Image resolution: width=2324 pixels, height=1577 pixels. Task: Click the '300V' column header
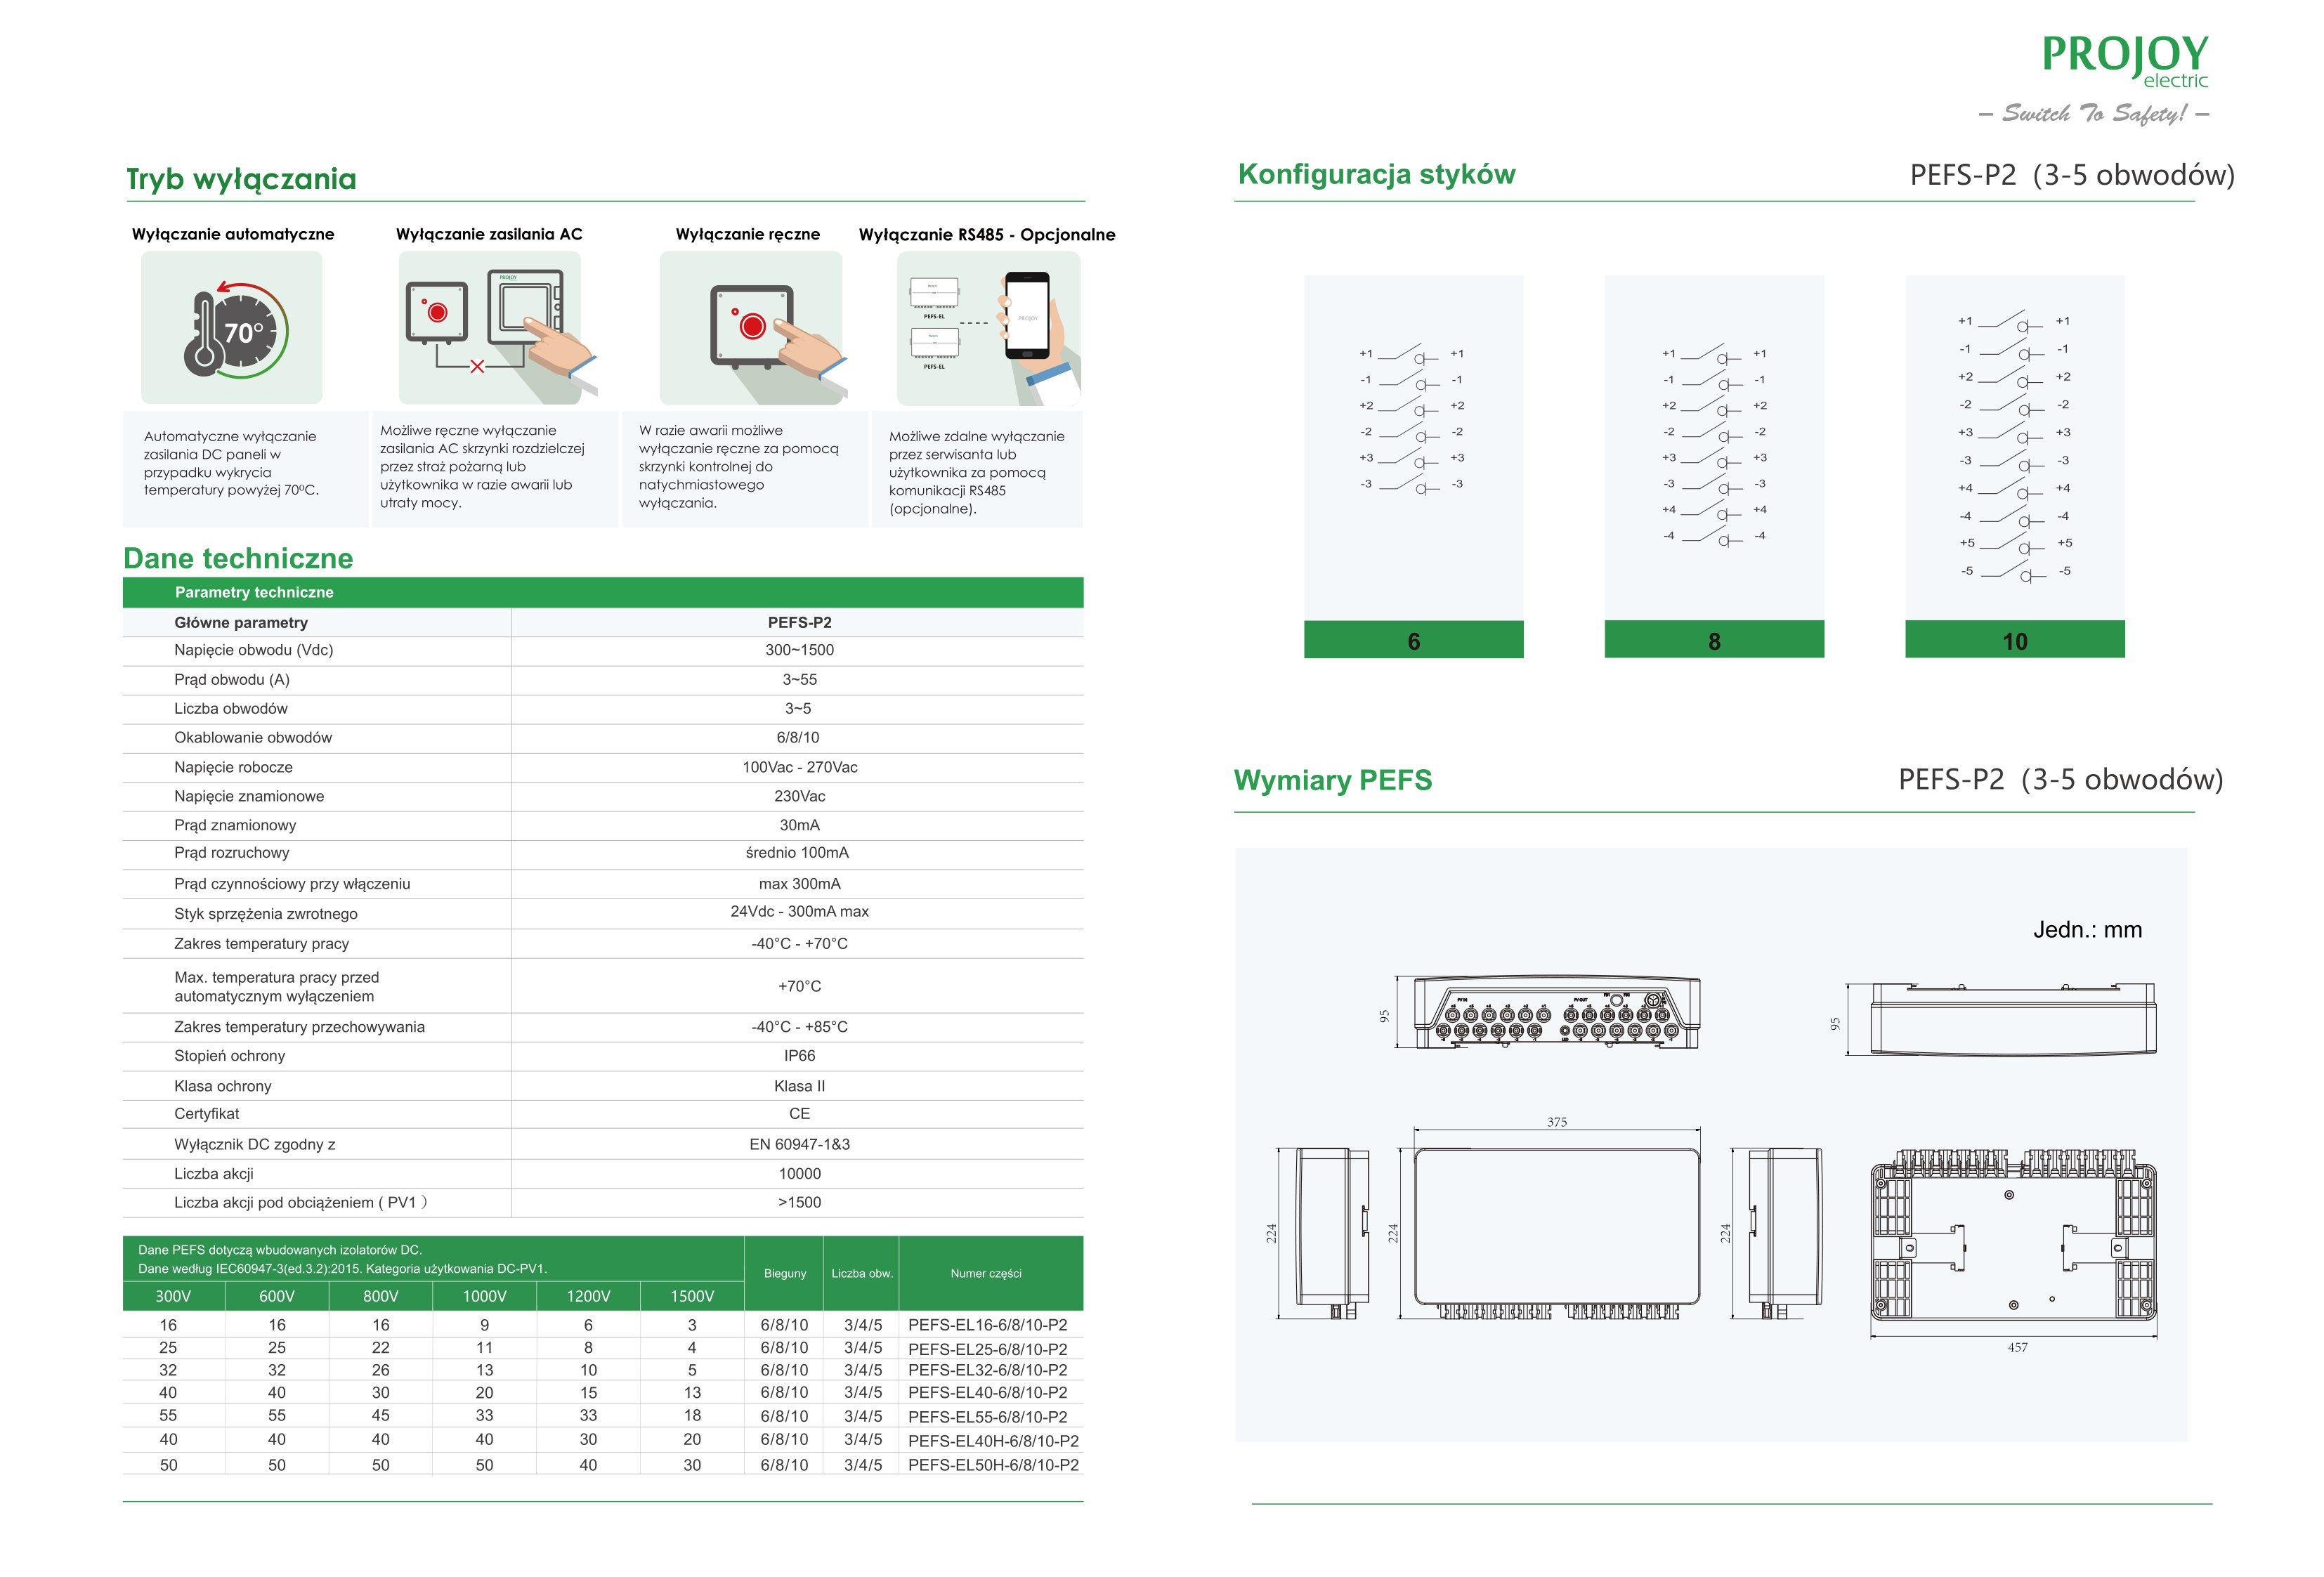(173, 1296)
